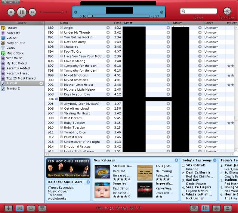Eject disc with the eject button
Image resolution: width=238 pixels, height=213 pixels.
point(228,208)
